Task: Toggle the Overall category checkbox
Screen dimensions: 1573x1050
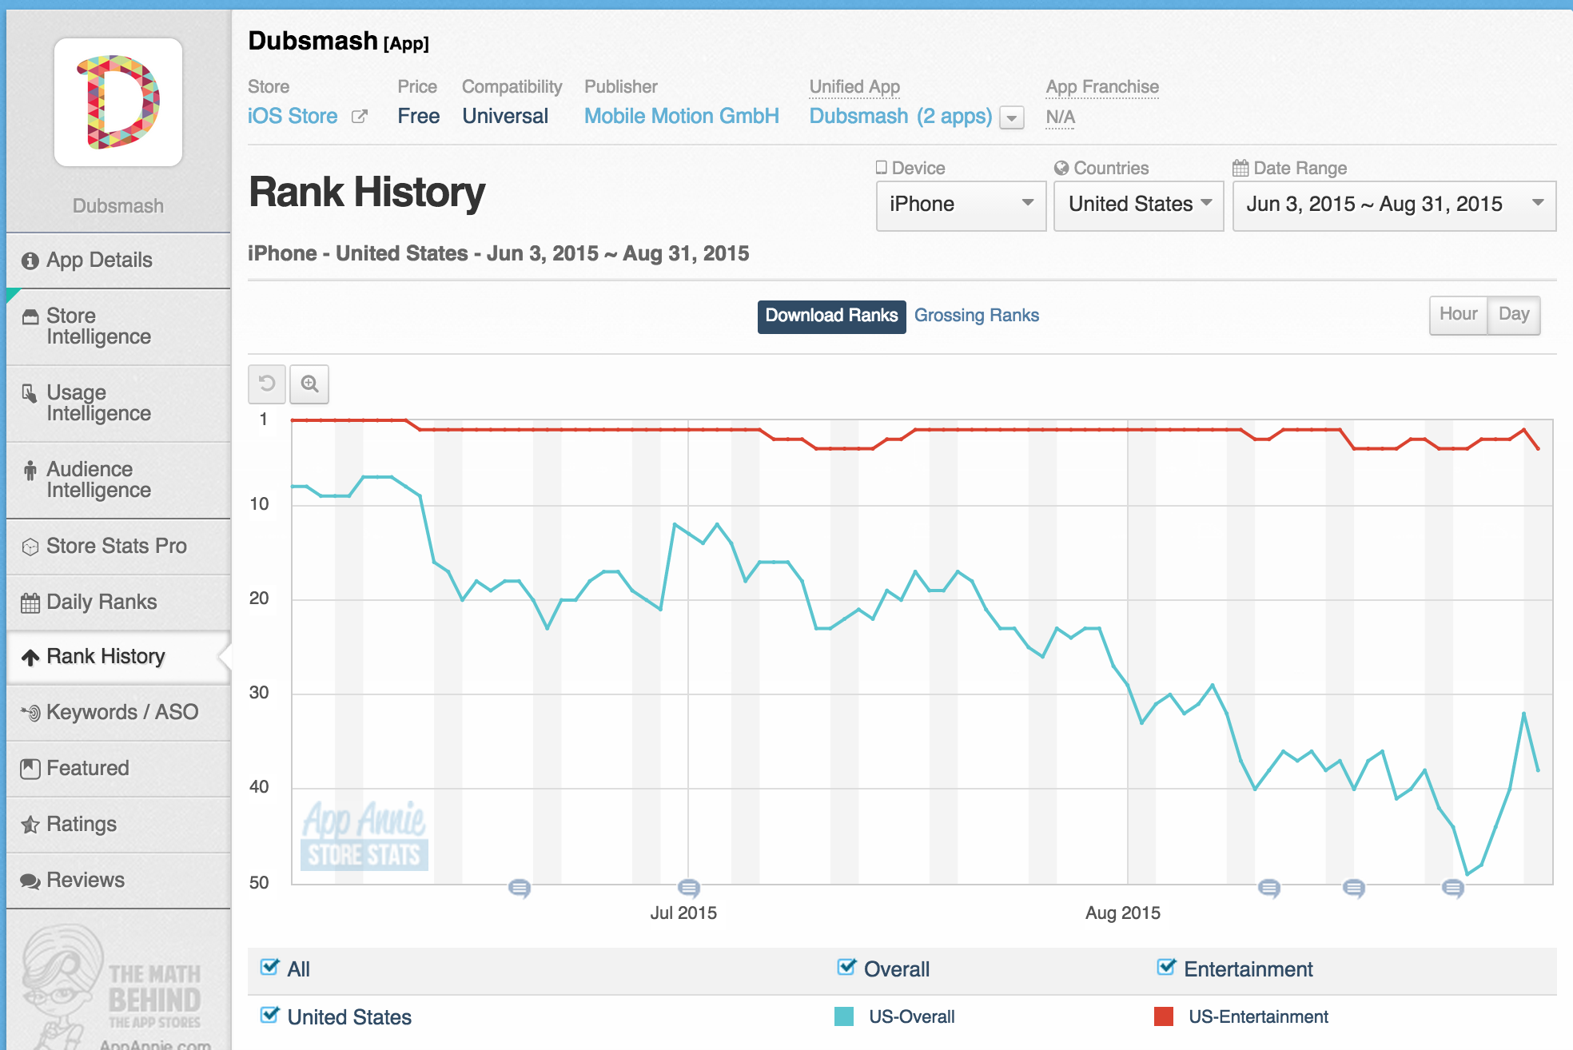Action: [846, 968]
